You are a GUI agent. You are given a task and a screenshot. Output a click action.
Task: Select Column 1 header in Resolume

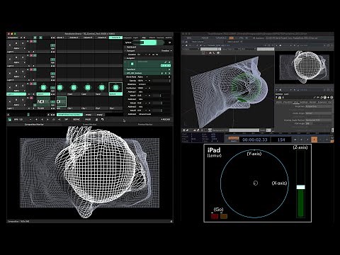click(x=61, y=38)
